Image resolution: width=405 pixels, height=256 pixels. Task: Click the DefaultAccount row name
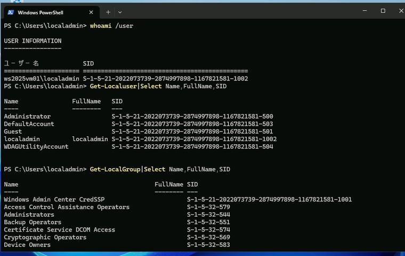[29, 124]
